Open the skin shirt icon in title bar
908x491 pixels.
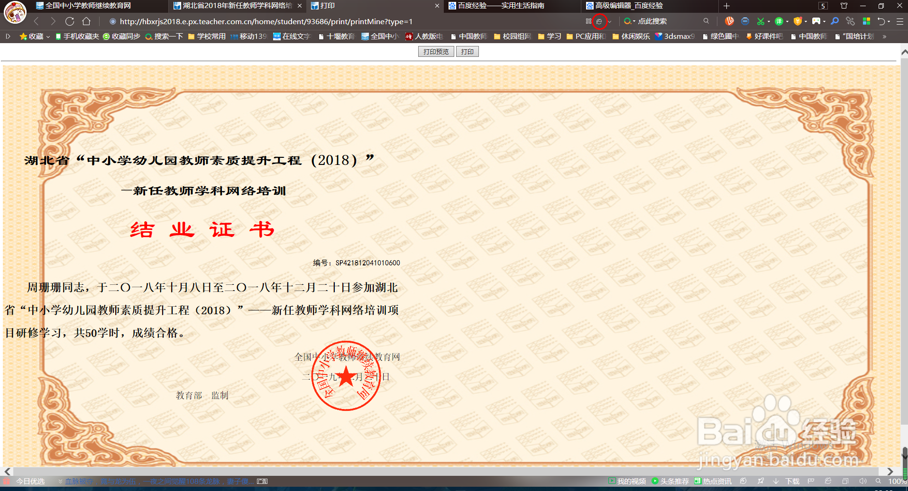click(844, 6)
